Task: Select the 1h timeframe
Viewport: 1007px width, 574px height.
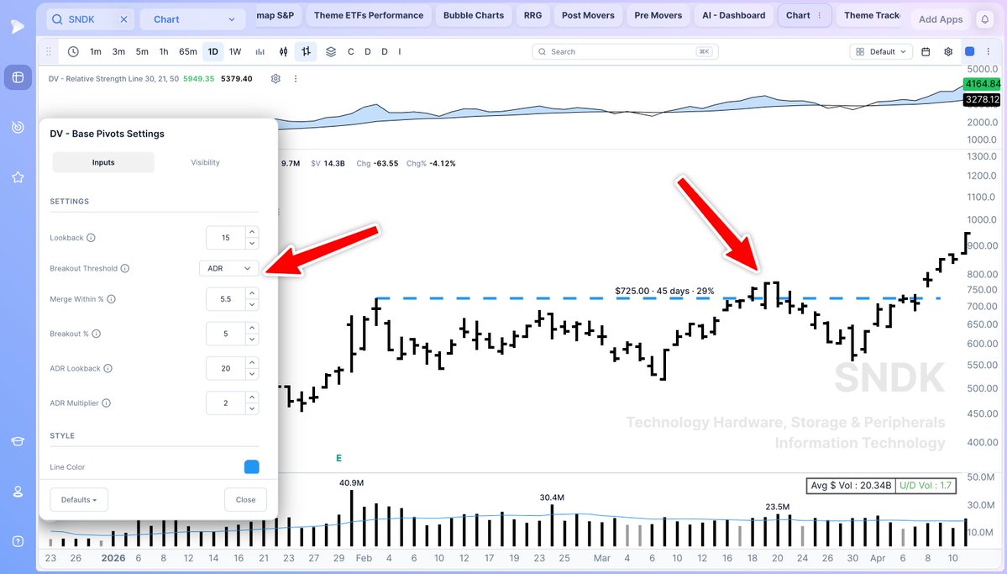Action: tap(164, 51)
